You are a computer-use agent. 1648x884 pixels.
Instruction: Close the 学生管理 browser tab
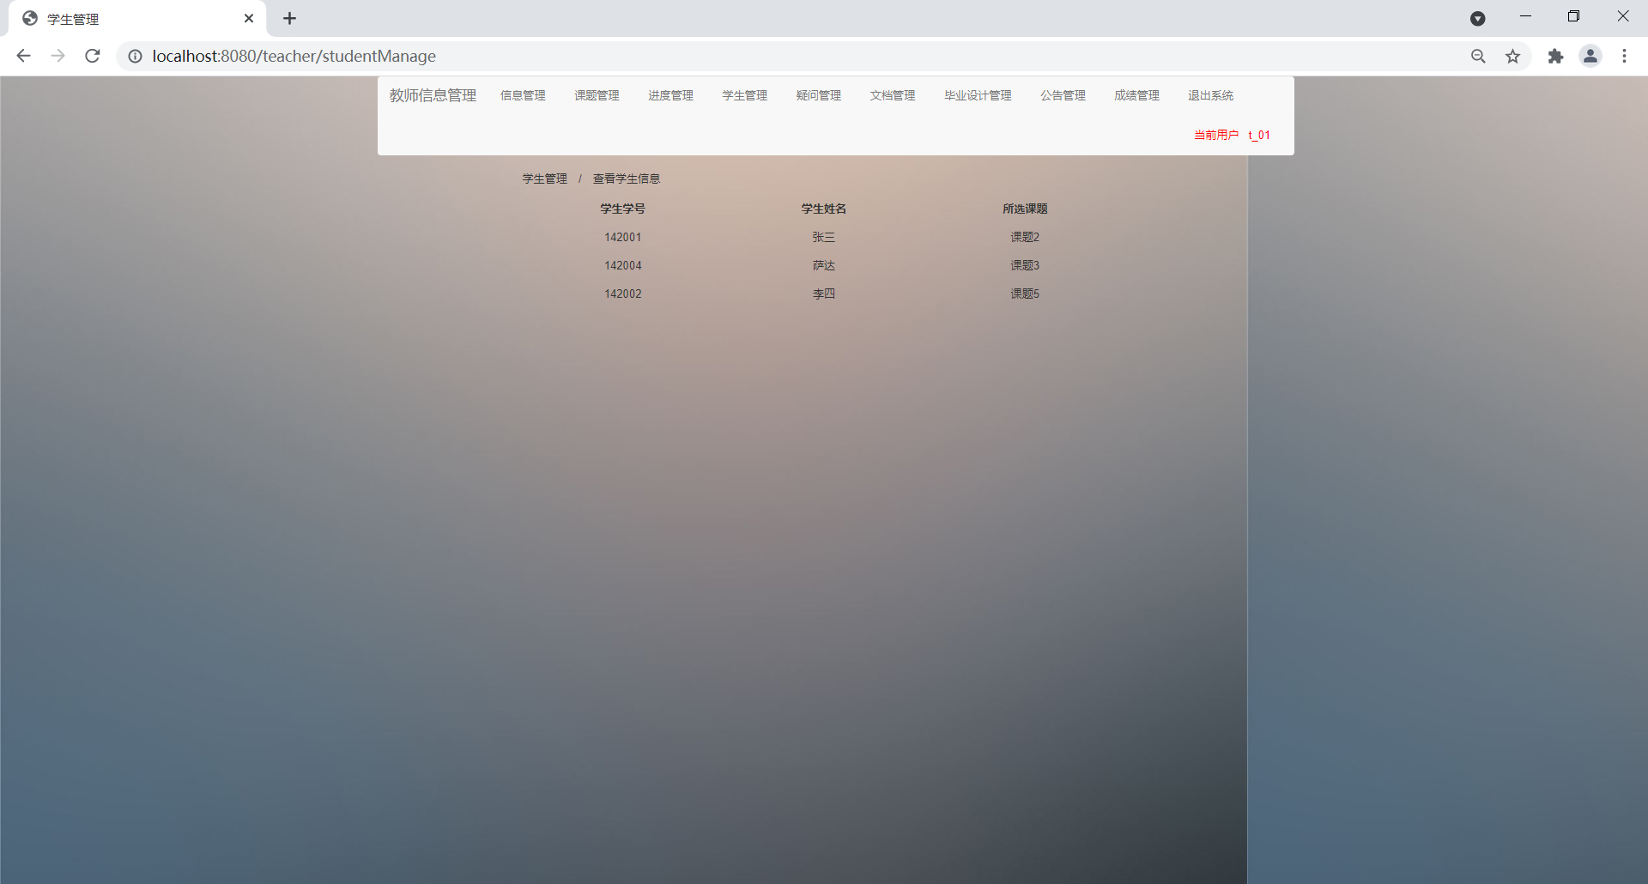(x=249, y=18)
